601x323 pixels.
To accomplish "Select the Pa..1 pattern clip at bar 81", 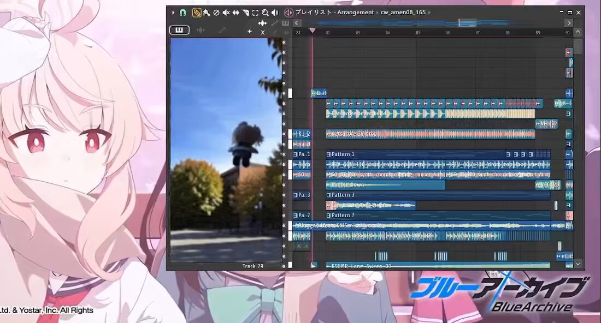I will [302, 154].
